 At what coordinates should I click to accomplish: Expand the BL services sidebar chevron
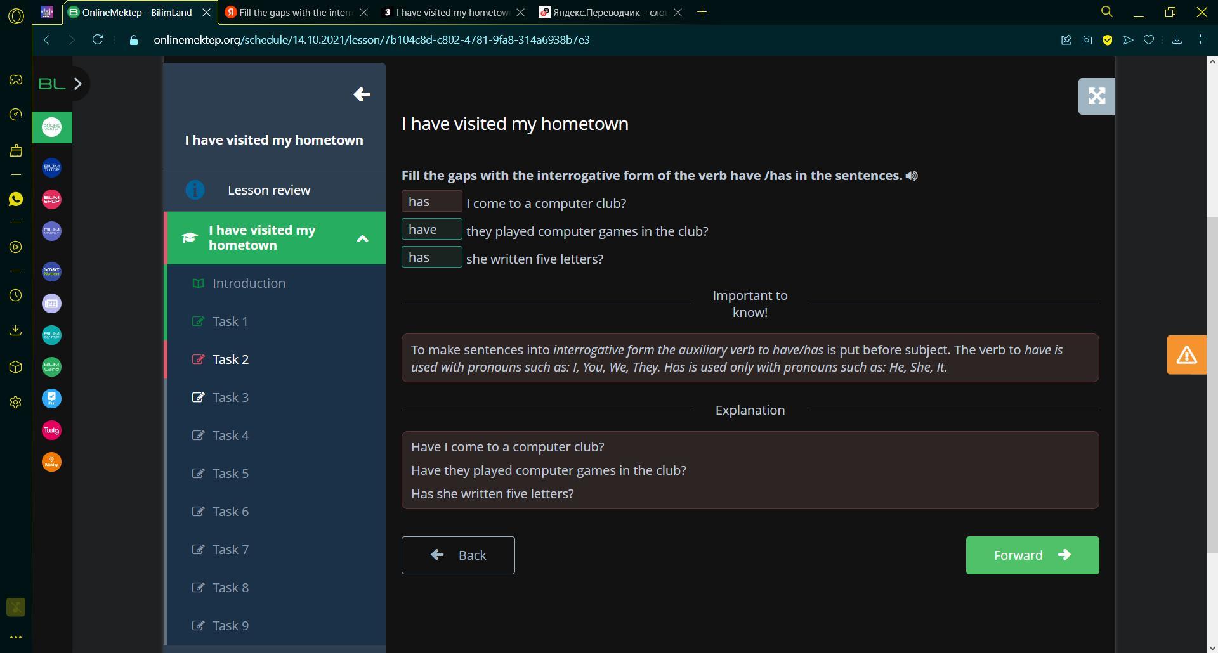pyautogui.click(x=77, y=84)
